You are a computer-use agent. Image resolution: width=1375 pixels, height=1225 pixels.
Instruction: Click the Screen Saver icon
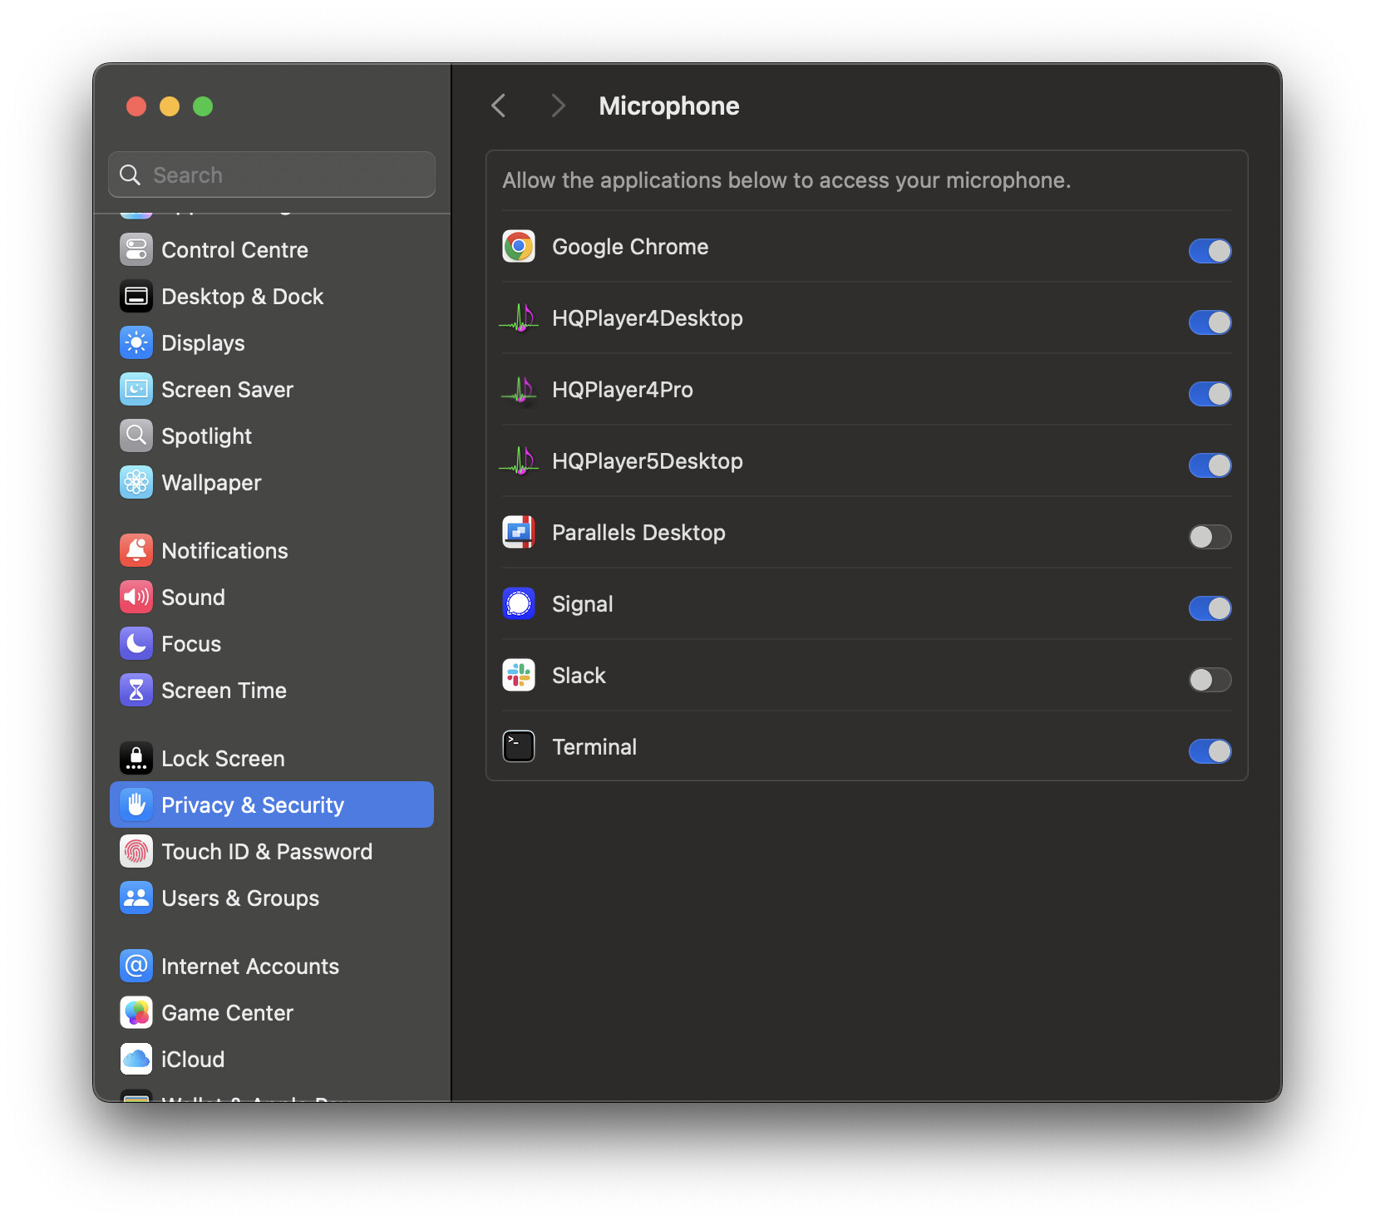point(136,389)
